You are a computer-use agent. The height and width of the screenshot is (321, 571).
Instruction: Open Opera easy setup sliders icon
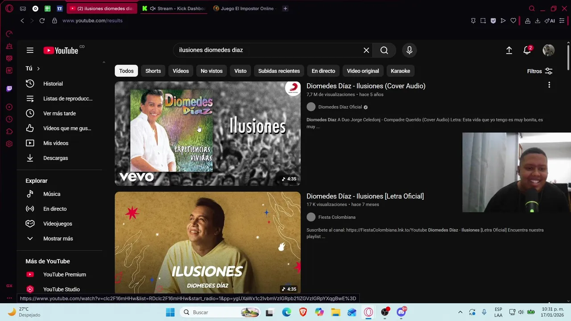[562, 21]
